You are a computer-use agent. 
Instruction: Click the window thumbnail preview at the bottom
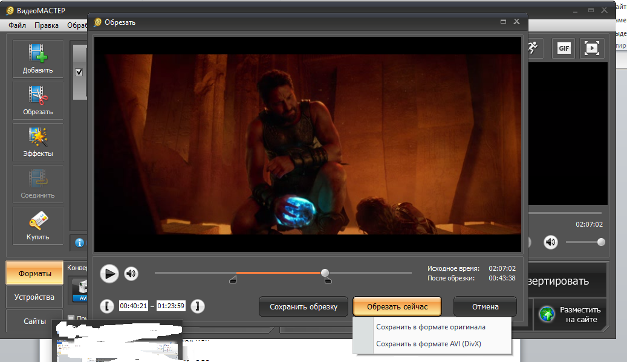pyautogui.click(x=117, y=341)
